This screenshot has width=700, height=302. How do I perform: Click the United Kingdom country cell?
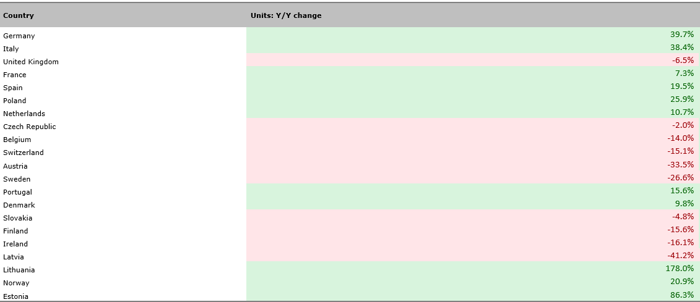[x=31, y=62]
